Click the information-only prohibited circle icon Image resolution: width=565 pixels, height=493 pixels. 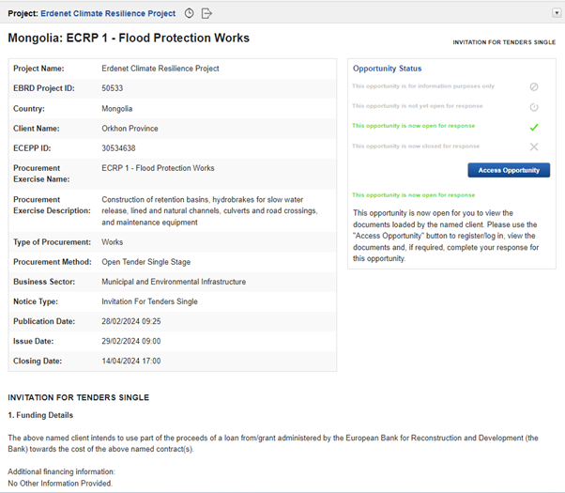[533, 86]
